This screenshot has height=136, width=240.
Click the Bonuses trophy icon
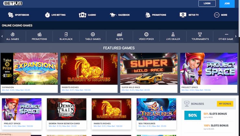coord(187,104)
